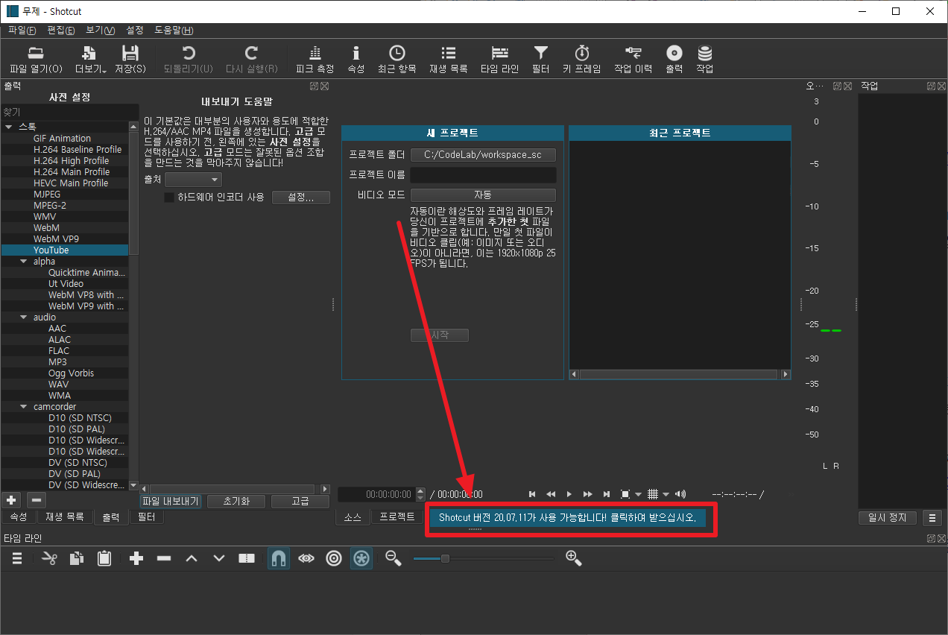Click the 설정... encoder button
This screenshot has height=635, width=948.
[300, 198]
